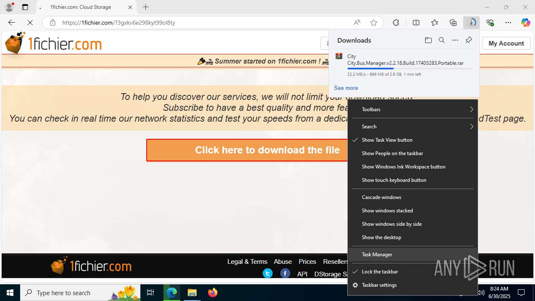Image resolution: width=535 pixels, height=301 pixels.
Task: Open the Legal & Terms footer link
Action: 247,262
